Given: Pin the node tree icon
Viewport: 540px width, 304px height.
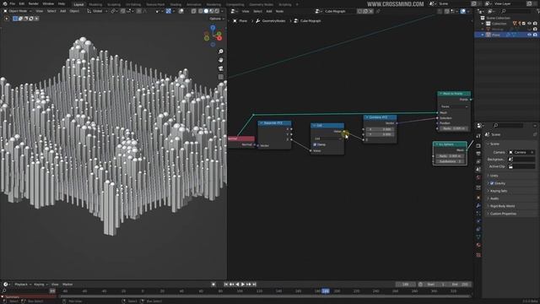Looking at the screenshot, I should click(378, 11).
